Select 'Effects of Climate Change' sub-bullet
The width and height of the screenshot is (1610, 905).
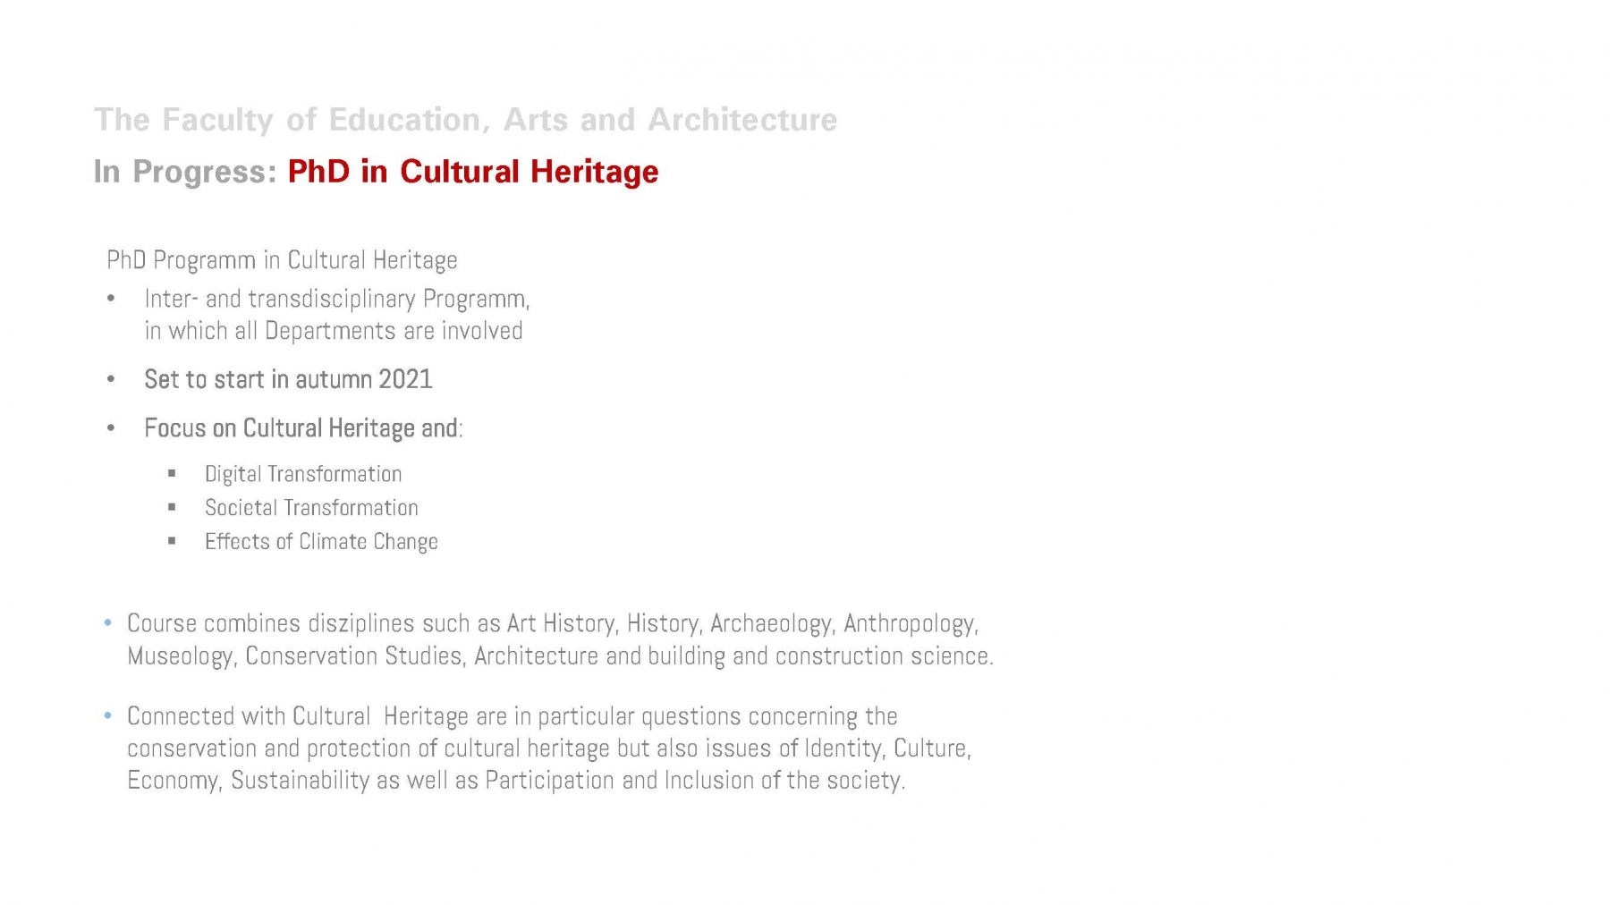[321, 542]
